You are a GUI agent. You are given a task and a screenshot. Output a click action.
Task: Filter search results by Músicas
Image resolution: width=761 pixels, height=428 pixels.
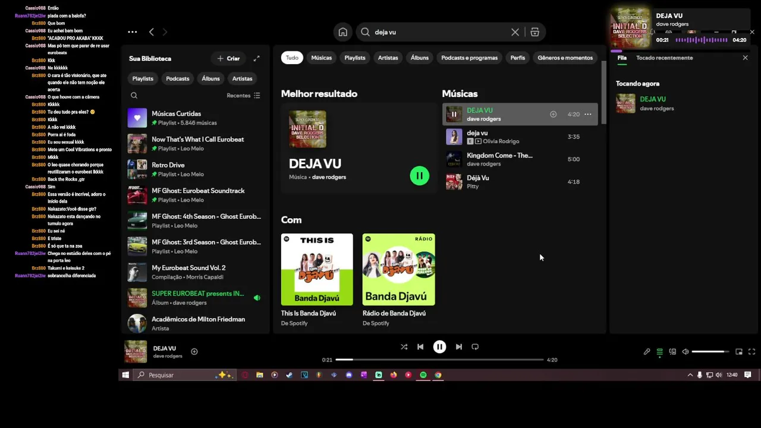322,58
